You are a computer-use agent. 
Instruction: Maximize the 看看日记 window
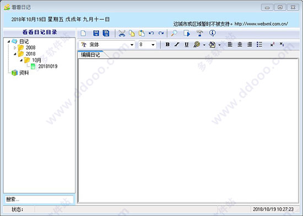pyautogui.click(x=280, y=7)
